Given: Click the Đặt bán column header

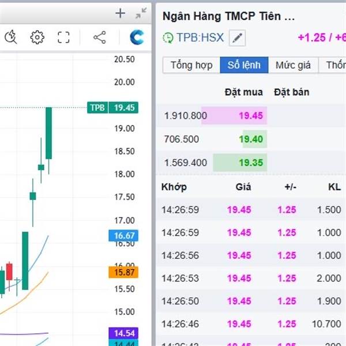Looking at the screenshot, I should [291, 92].
